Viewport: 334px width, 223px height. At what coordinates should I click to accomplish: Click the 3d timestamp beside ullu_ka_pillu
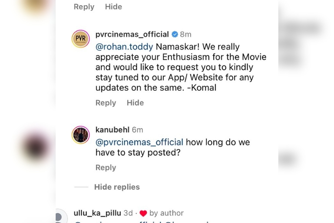pyautogui.click(x=128, y=213)
